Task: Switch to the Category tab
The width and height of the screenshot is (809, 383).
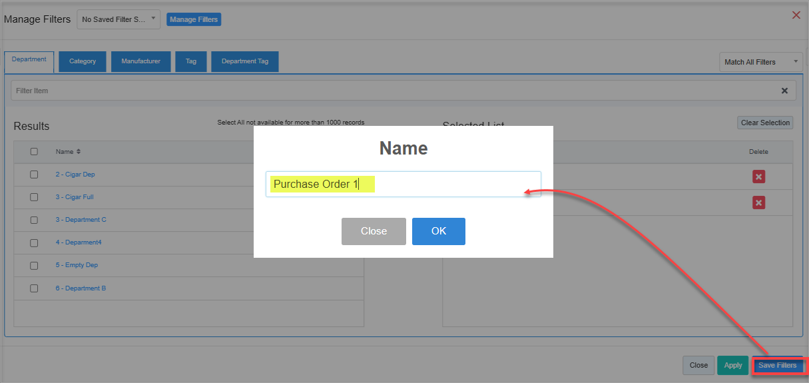Action: coord(83,61)
